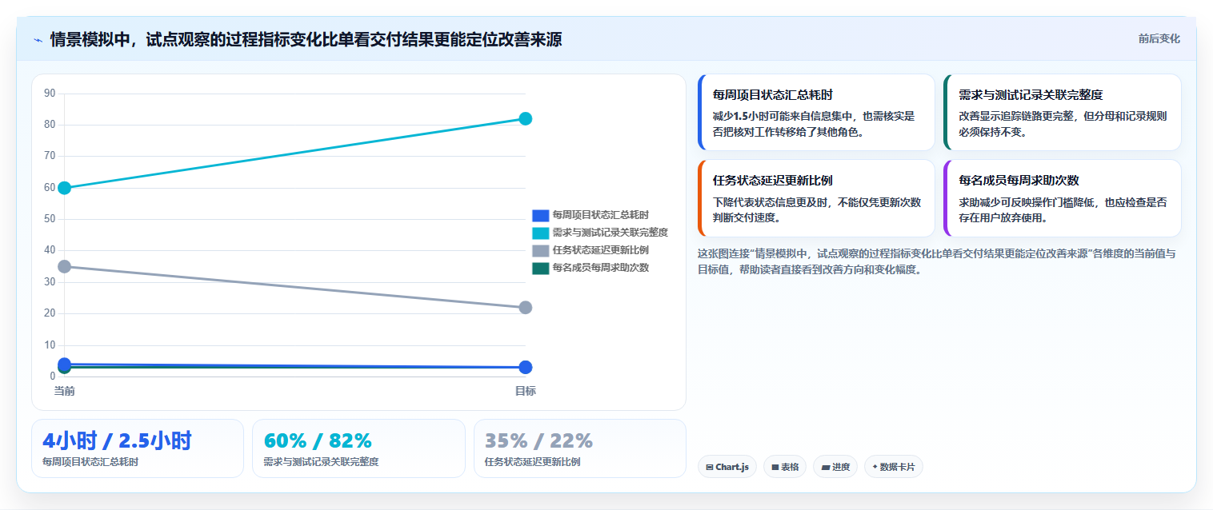The width and height of the screenshot is (1213, 510).
Task: Click the 前后变化 label in header
Action: pos(1159,39)
